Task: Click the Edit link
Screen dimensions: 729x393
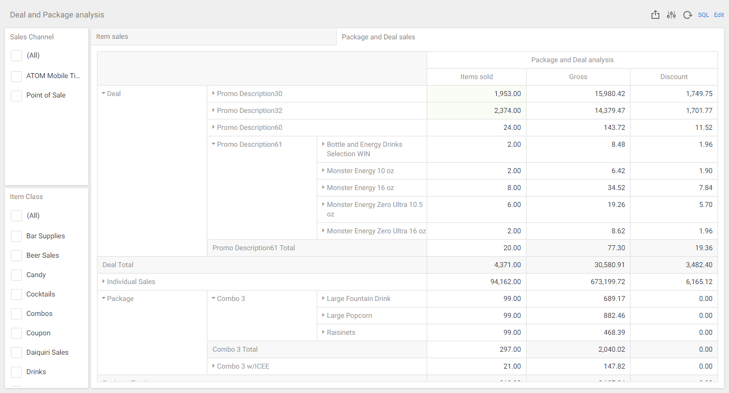Action: pyautogui.click(x=719, y=14)
